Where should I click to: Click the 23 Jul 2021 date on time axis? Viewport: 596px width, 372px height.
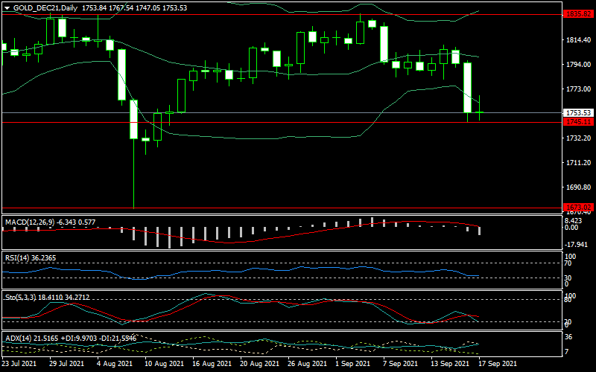click(x=19, y=365)
